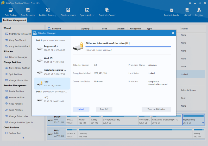Start Migrate OS to SSD/HD wizard
208x146 pixels.
coord(18,34)
